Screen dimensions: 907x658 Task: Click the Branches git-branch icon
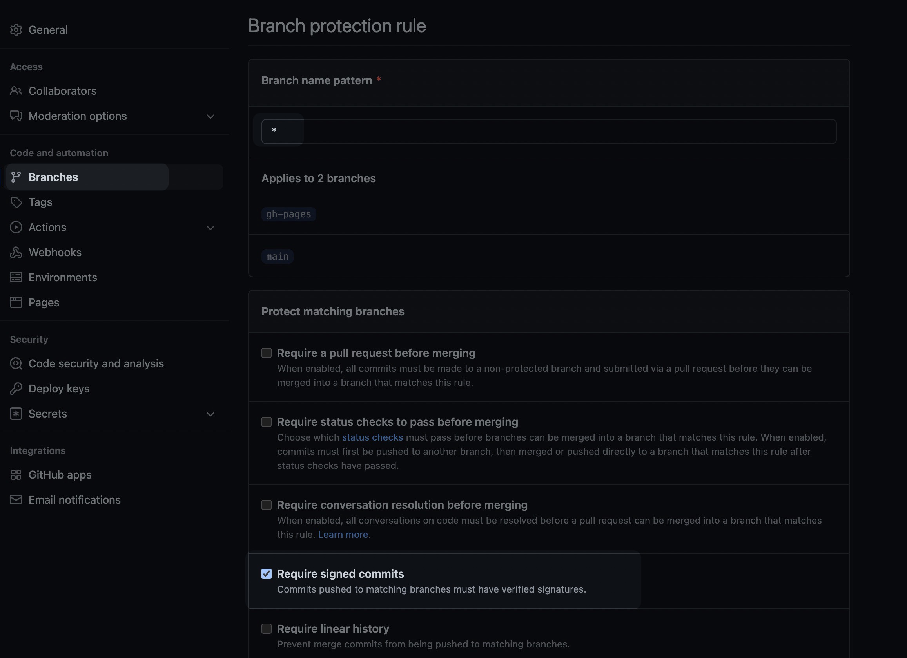[16, 177]
